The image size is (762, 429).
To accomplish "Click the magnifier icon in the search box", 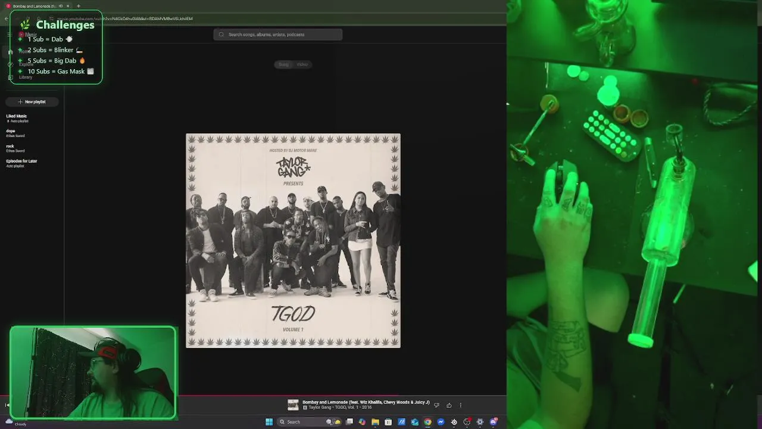I will pos(221,35).
